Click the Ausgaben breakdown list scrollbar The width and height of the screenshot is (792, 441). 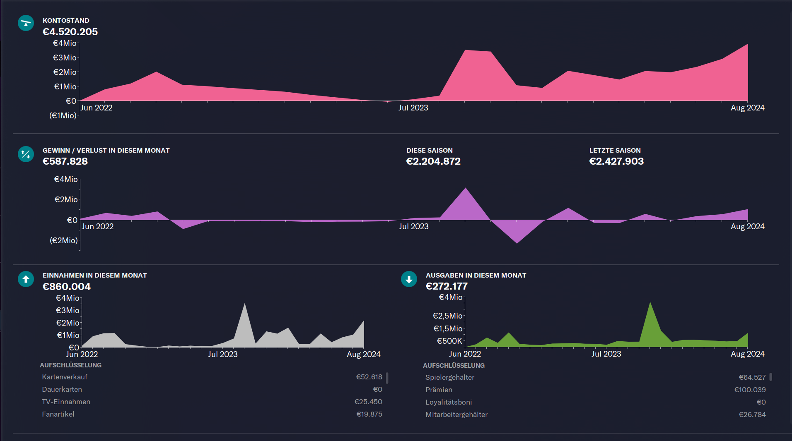point(770,377)
